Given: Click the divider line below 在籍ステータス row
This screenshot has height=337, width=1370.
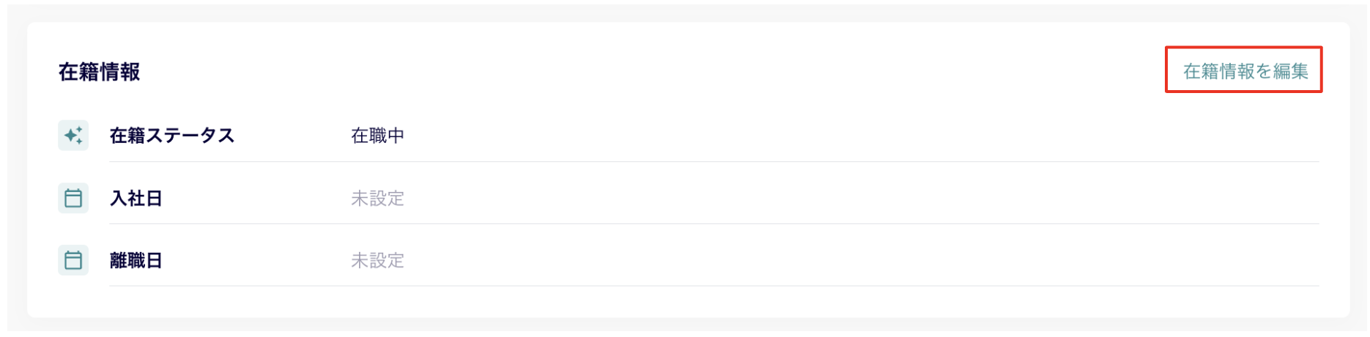Looking at the screenshot, I should (x=714, y=161).
